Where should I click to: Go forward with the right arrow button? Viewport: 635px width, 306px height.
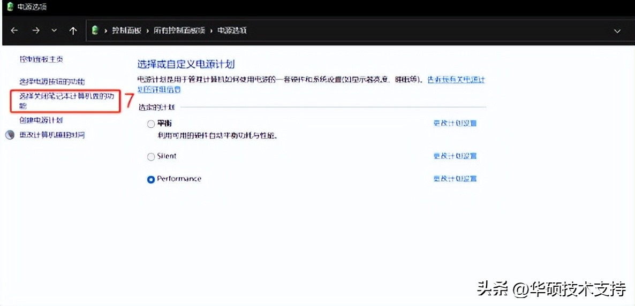(36, 31)
